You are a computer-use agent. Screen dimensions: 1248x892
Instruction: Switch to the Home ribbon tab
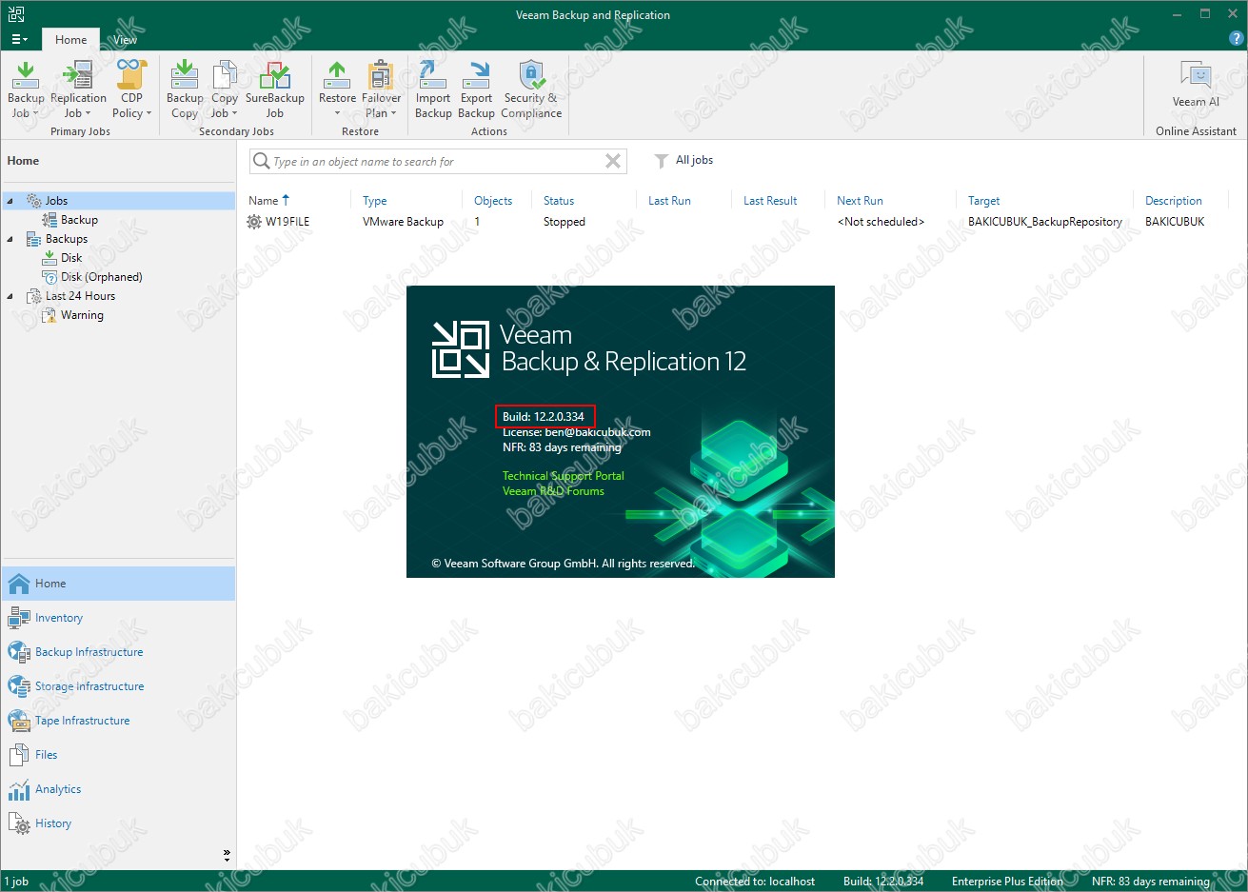(x=70, y=39)
